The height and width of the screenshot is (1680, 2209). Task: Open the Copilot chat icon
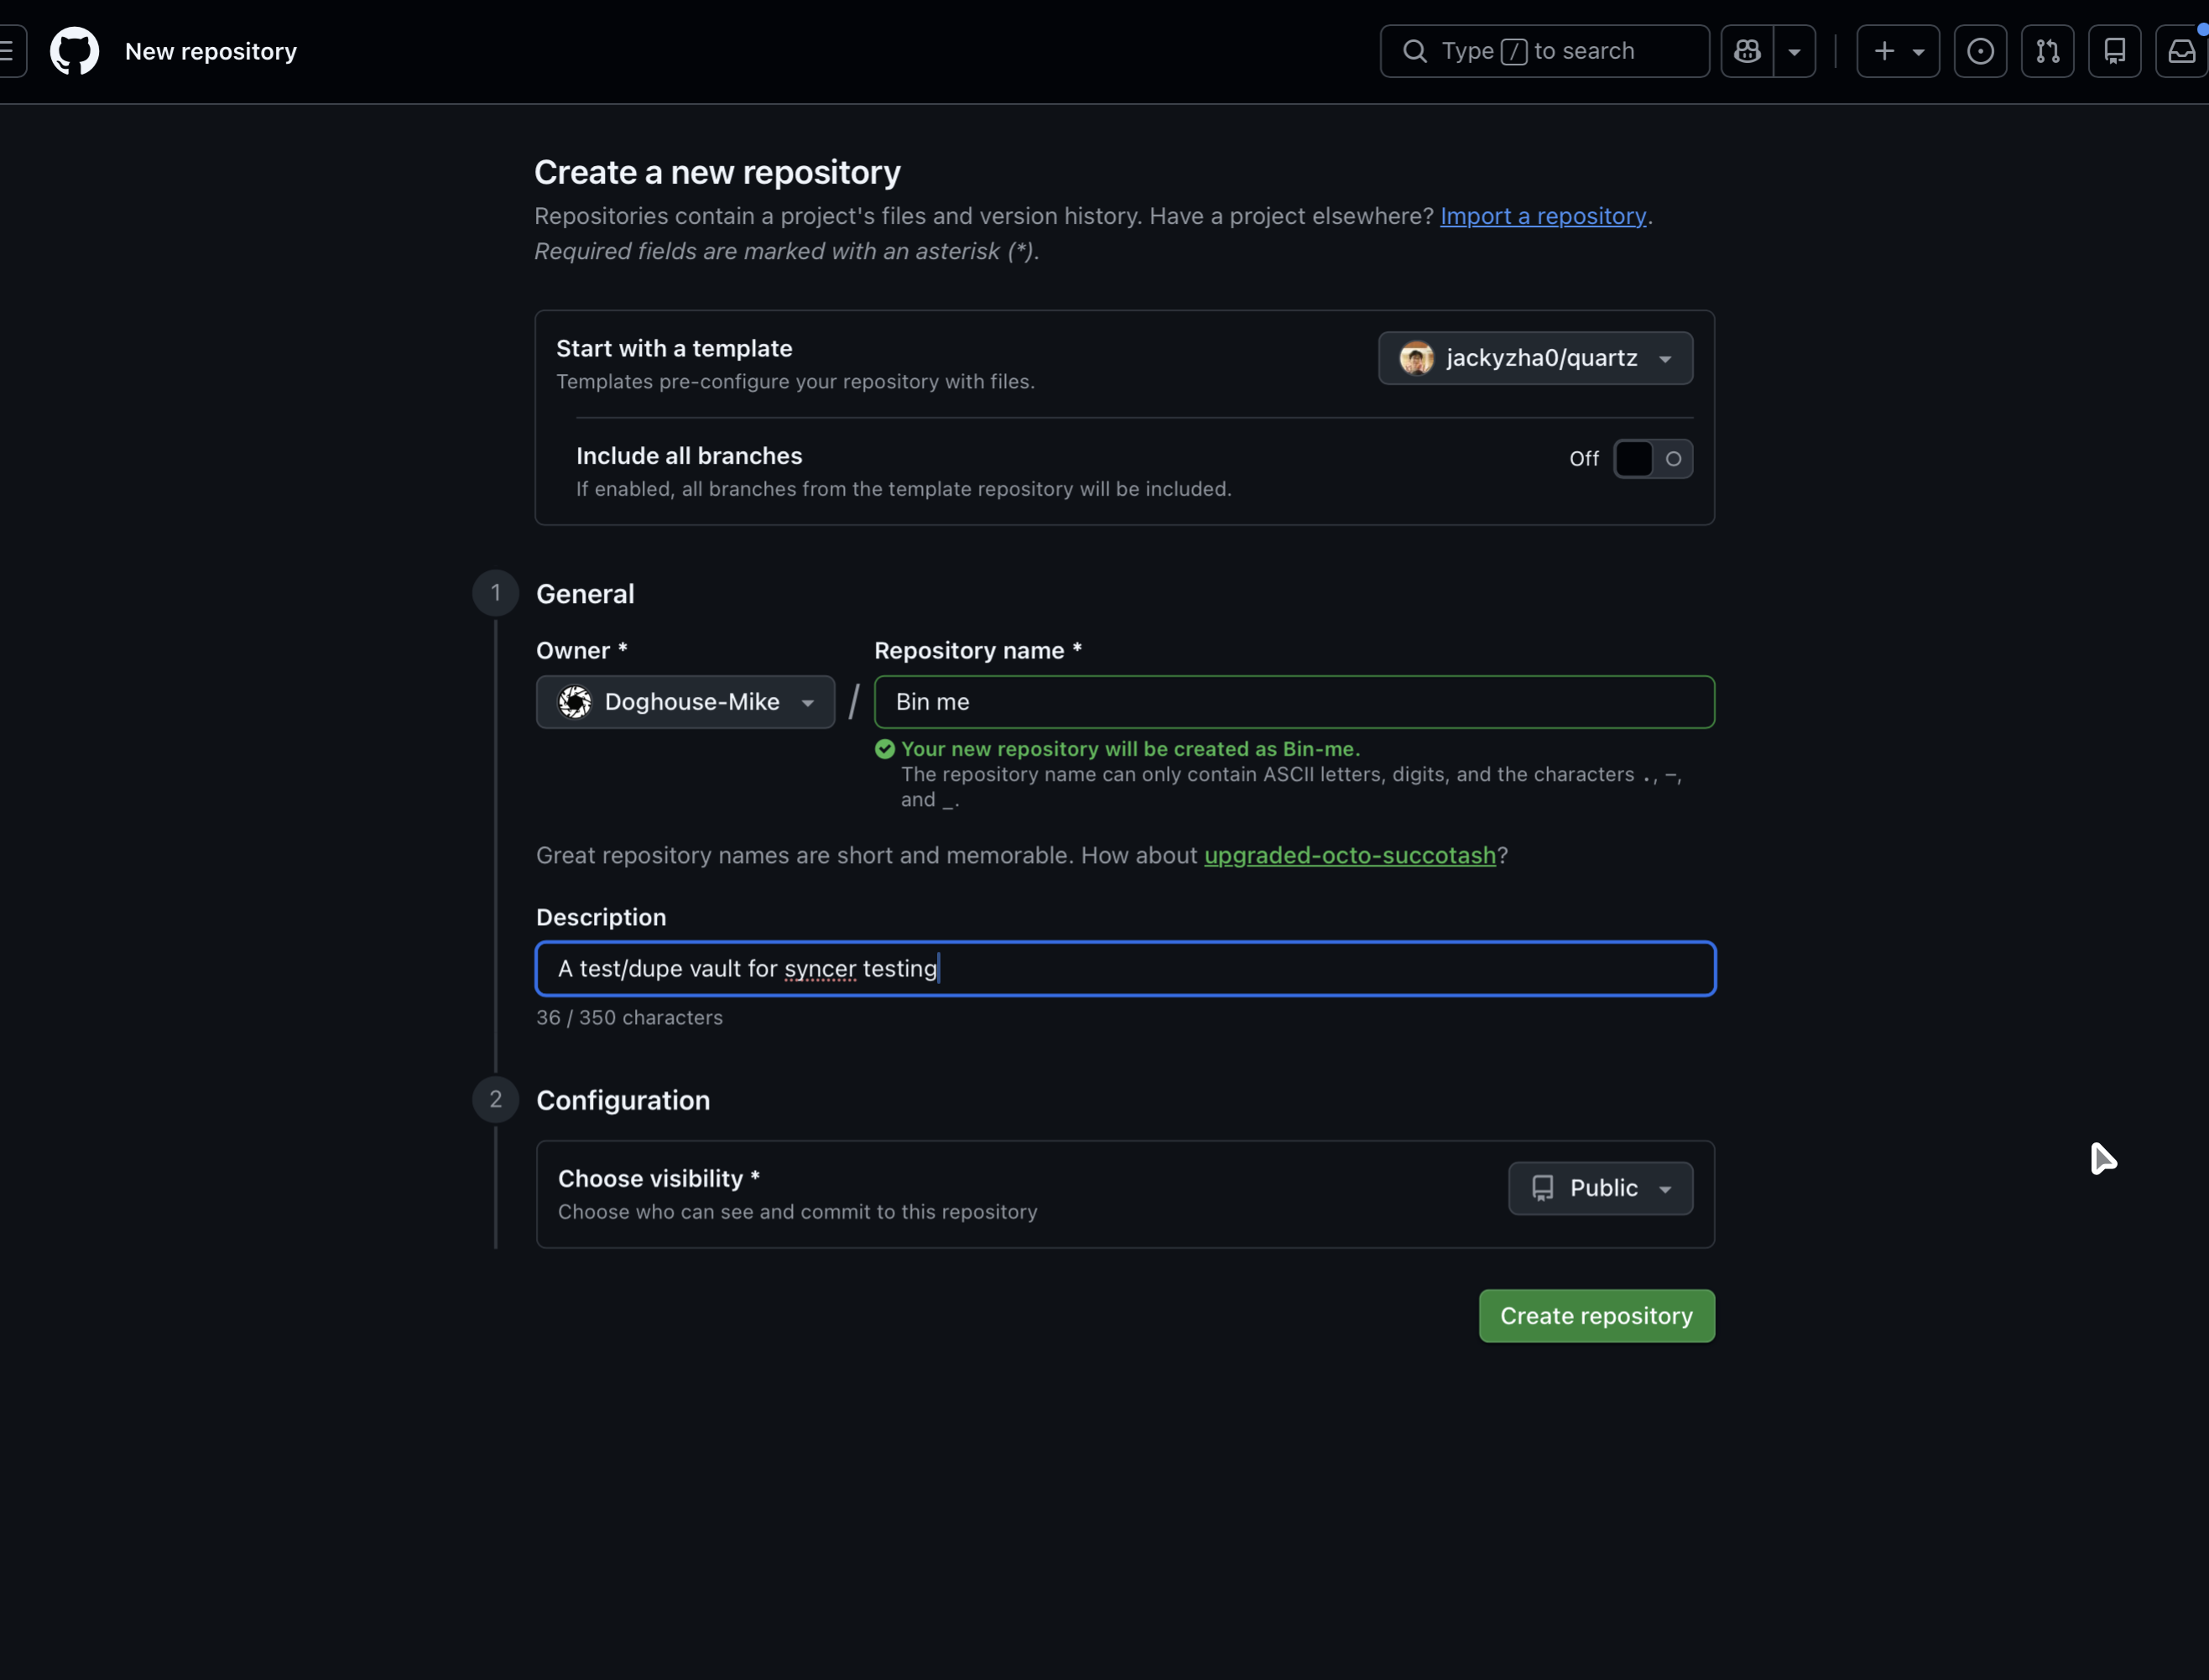click(1747, 51)
